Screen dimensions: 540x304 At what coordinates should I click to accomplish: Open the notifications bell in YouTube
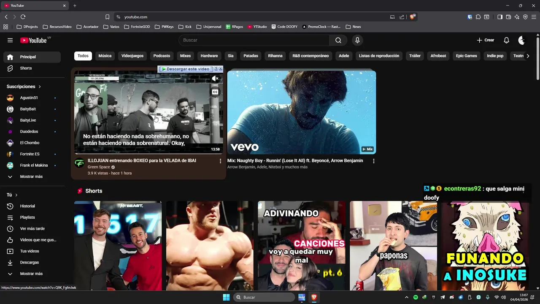coord(506,40)
